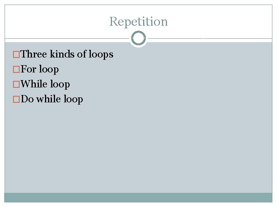Click the capitalized While in third bullet
Viewport: 277px width, 207px height.
click(34, 84)
